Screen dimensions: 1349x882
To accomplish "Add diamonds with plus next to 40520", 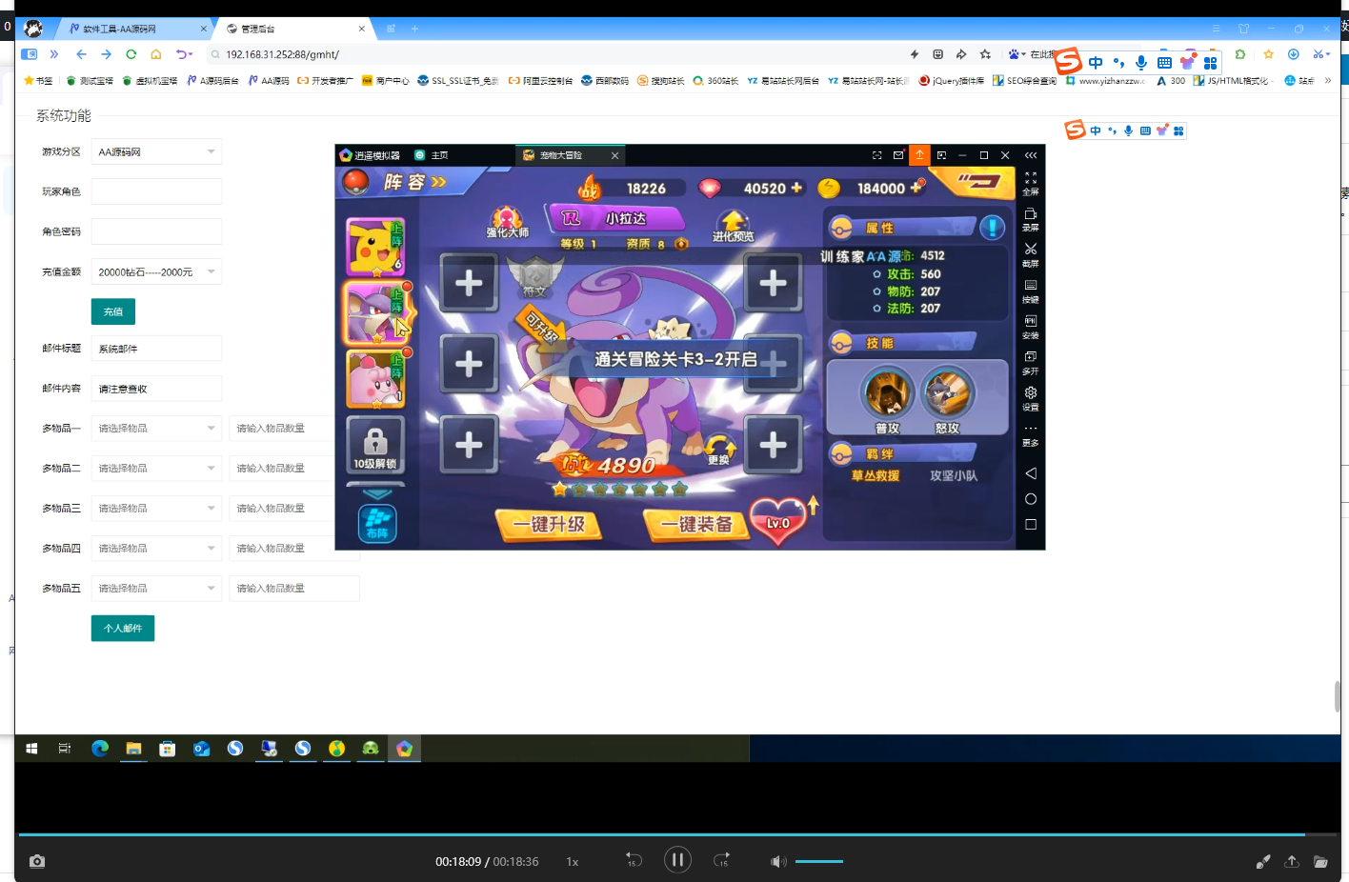I will pos(796,188).
